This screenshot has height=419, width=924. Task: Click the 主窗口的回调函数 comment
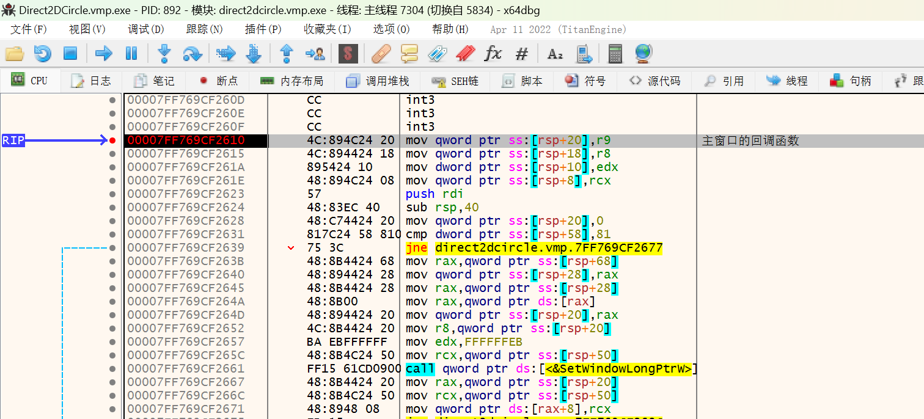point(750,140)
